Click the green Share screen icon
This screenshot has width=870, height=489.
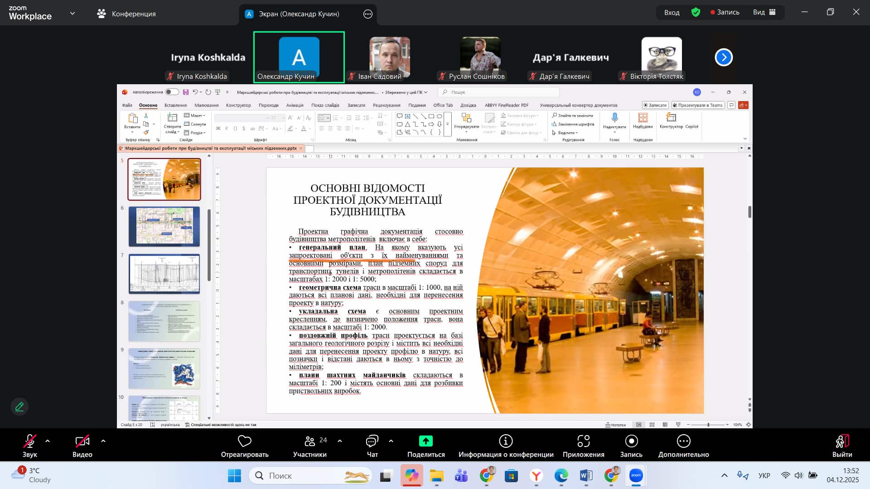coord(425,441)
